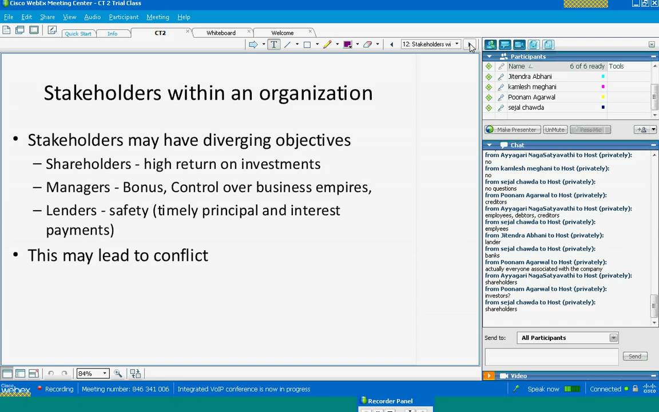This screenshot has width=659, height=412.
Task: Open the panel options dropdown above the Participants header
Action: [x=652, y=45]
